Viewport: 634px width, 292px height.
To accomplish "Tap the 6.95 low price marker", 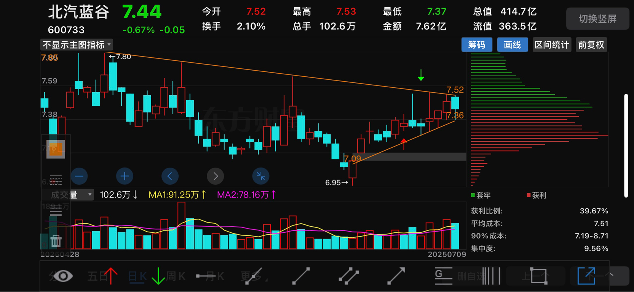I will point(337,183).
